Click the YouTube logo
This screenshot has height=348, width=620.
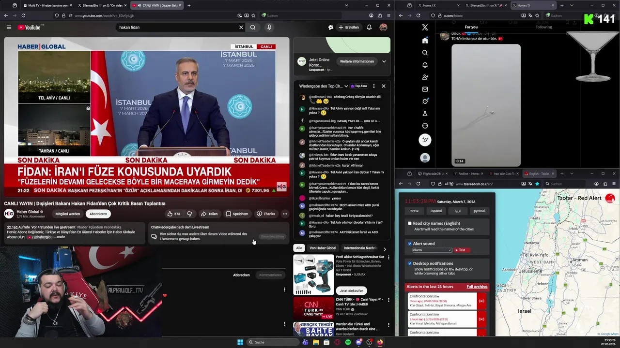click(x=30, y=28)
